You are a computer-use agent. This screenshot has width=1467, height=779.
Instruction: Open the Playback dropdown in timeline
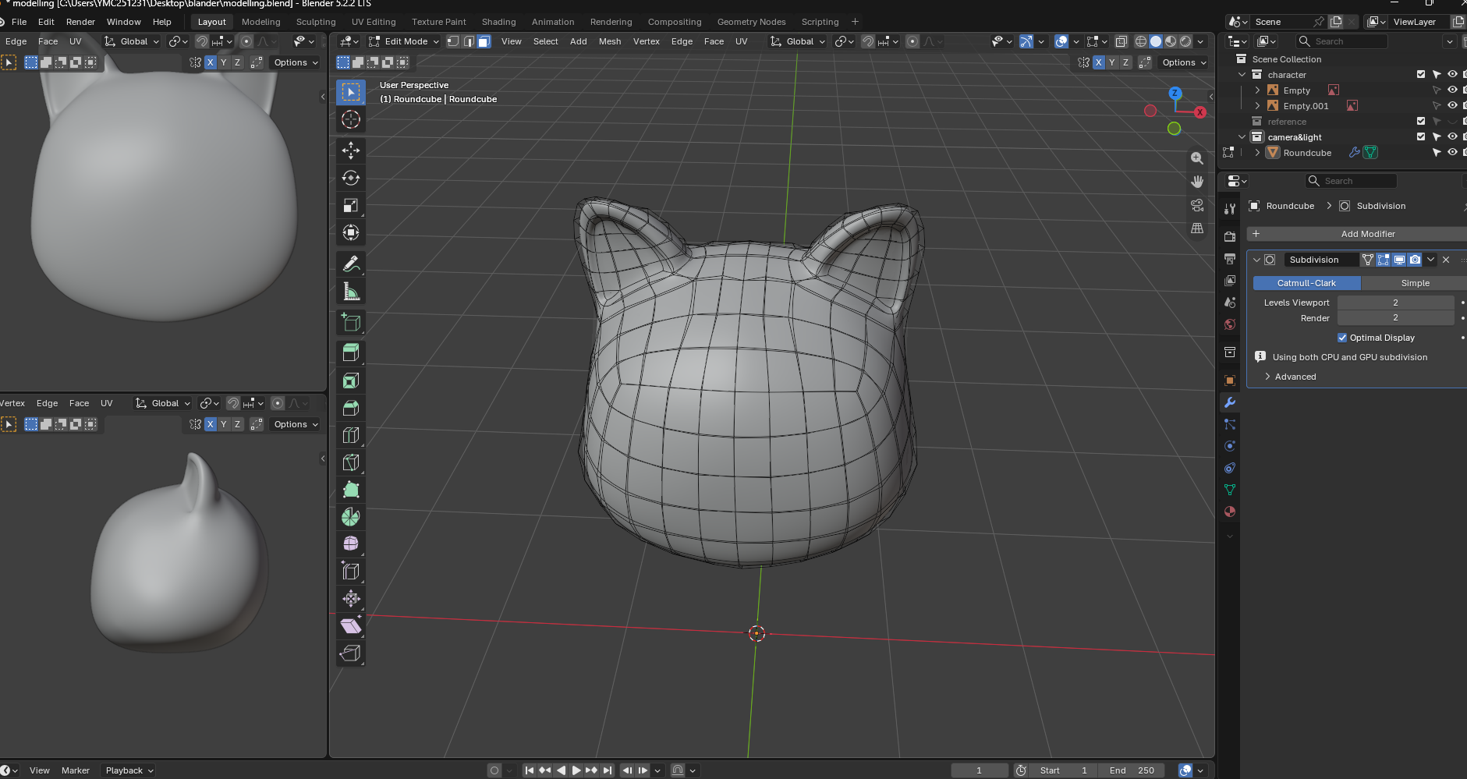129,770
